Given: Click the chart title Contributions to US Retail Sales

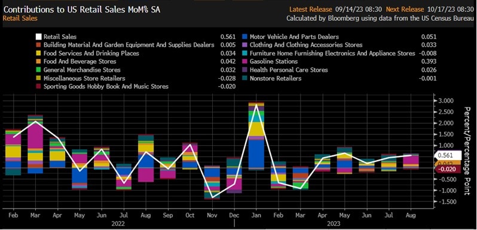Looking at the screenshot, I should tap(81, 10).
